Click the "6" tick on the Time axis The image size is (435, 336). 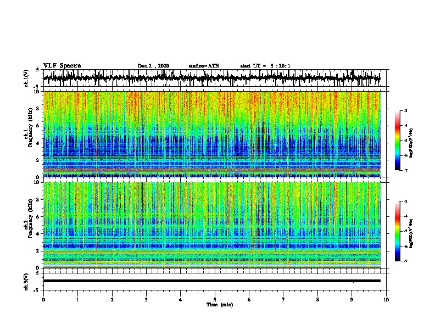[249, 300]
